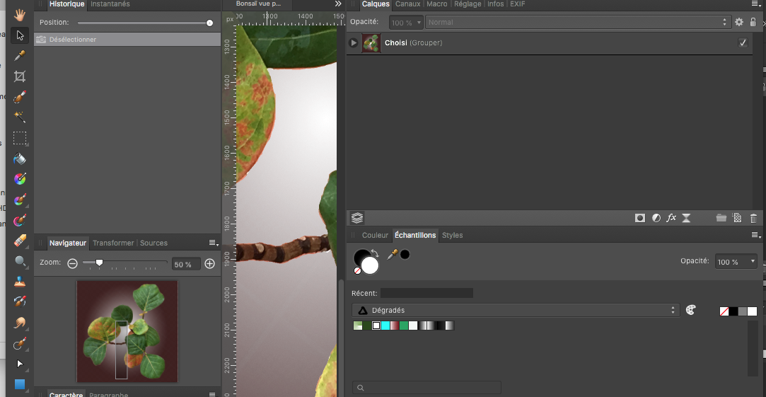The image size is (766, 397).
Task: Click the group layers folder icon
Action: pos(721,218)
